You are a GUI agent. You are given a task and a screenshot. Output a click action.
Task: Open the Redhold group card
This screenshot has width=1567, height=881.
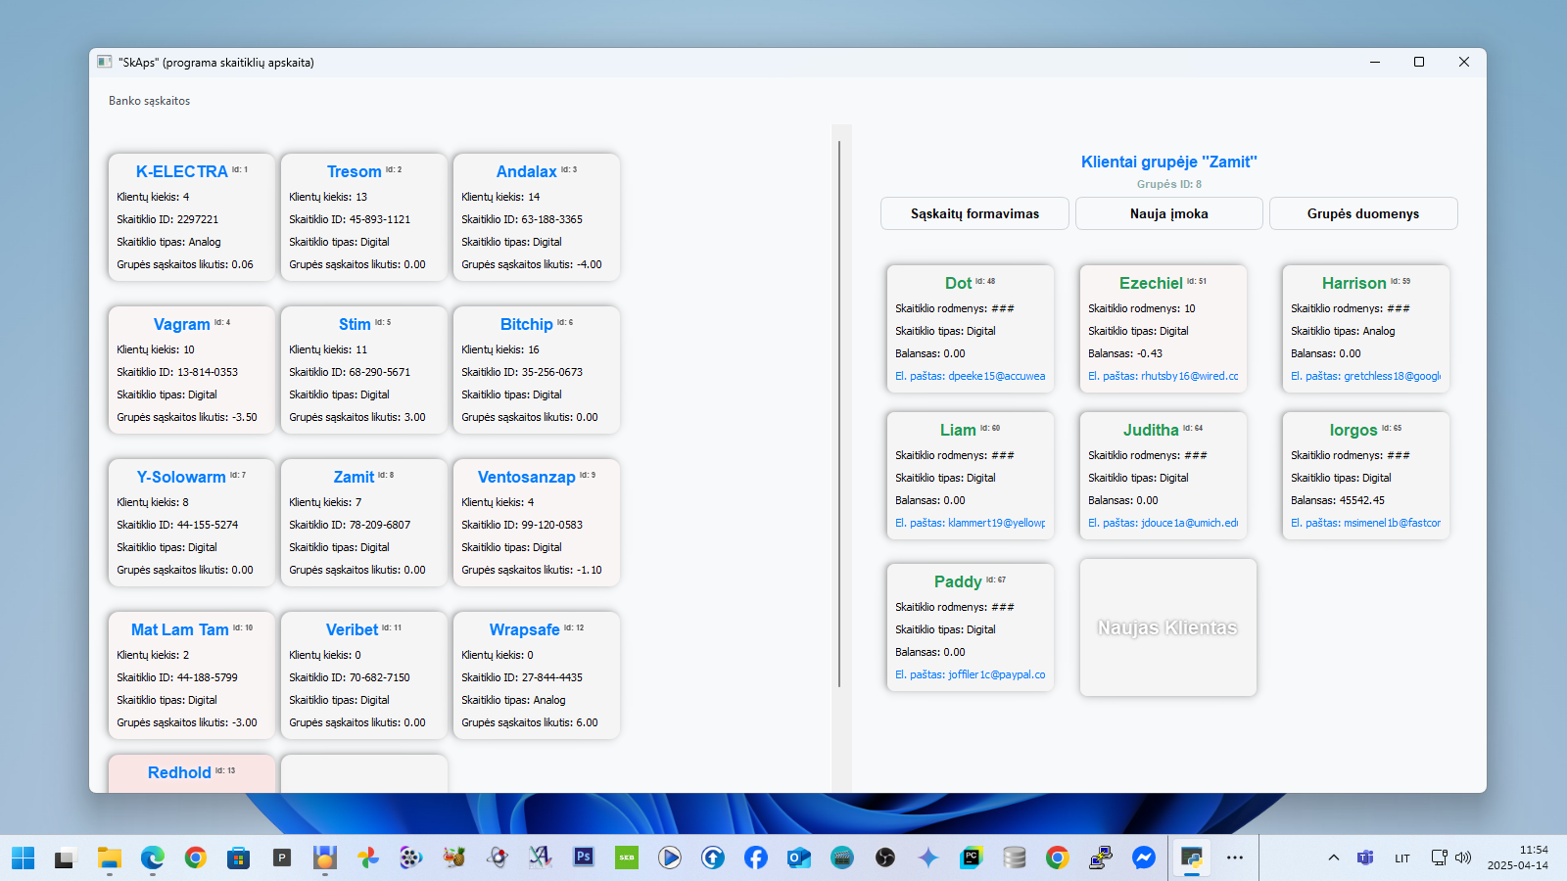[191, 773]
